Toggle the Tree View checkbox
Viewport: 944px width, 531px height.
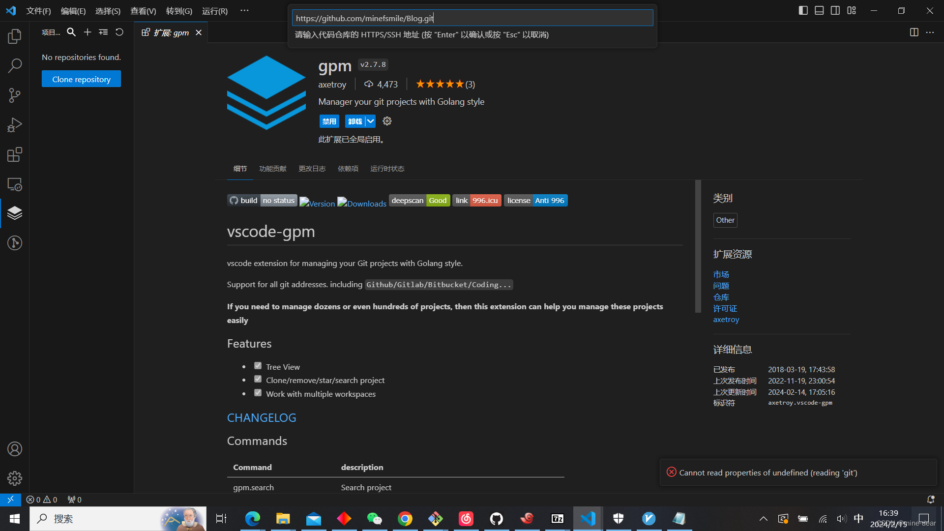pyautogui.click(x=258, y=366)
